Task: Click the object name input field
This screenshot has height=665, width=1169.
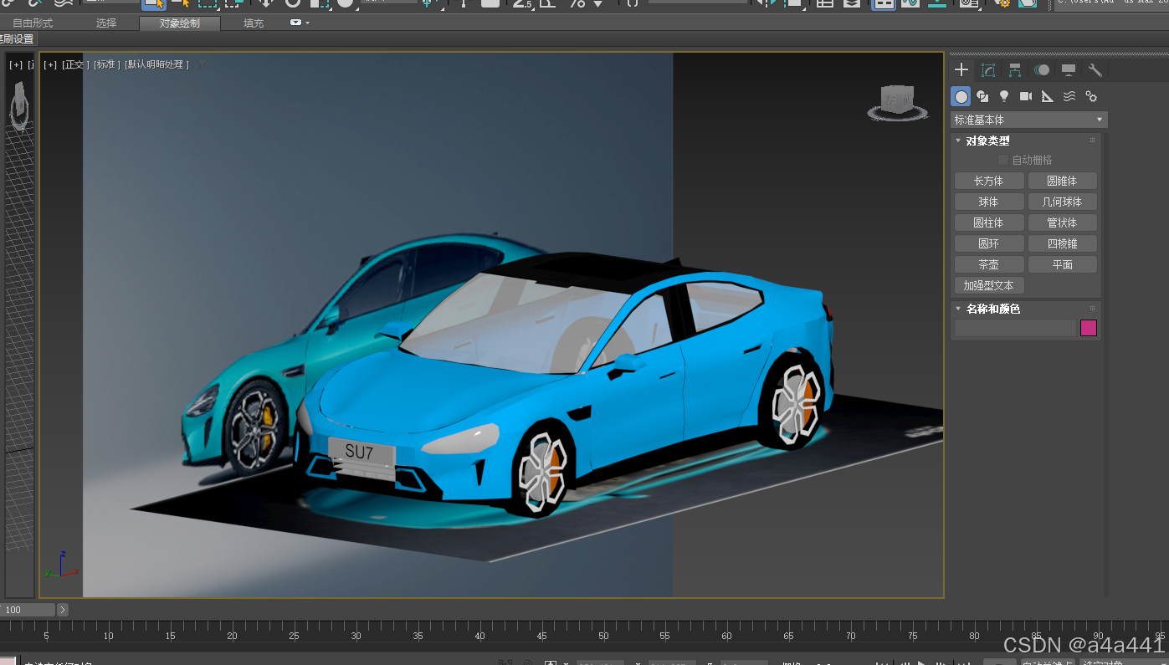Action: 1014,328
